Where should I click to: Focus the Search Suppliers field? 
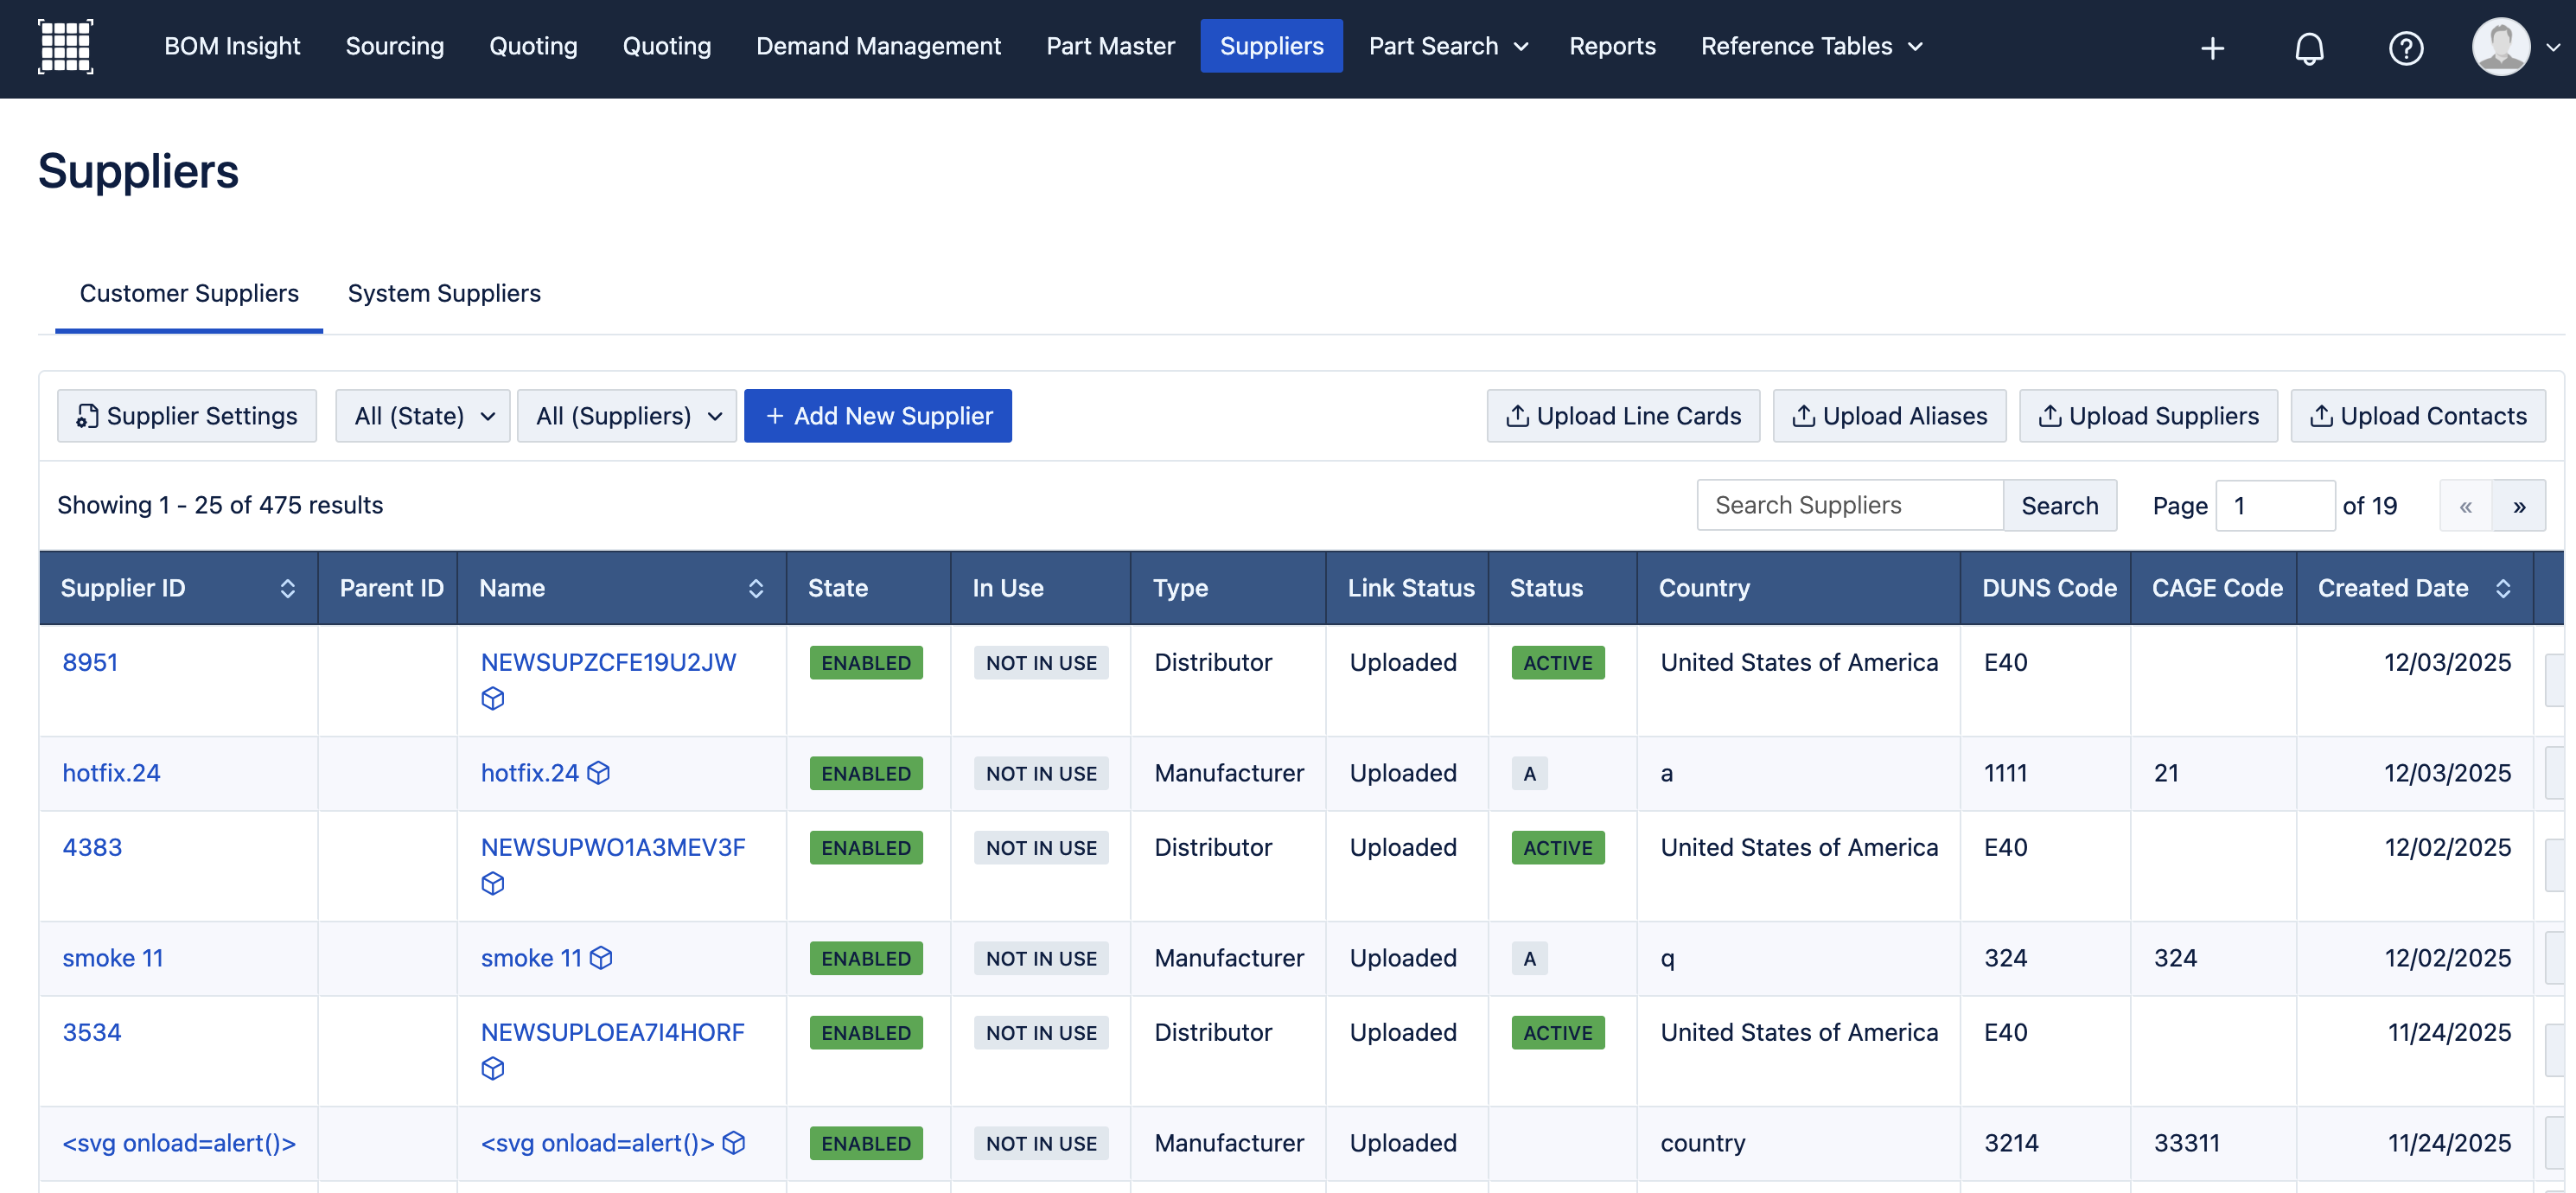[1849, 506]
